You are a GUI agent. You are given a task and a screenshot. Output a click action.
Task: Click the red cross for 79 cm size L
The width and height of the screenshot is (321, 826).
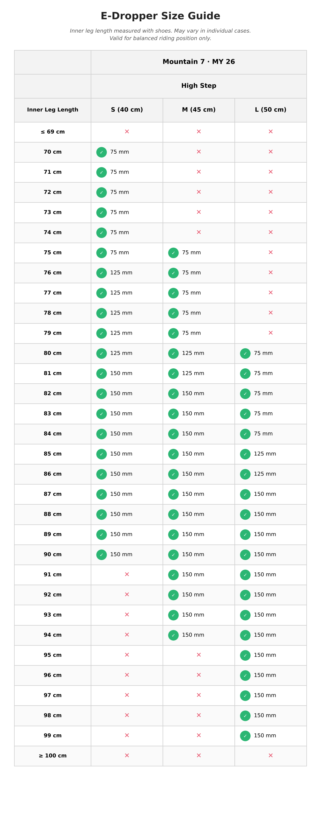(x=271, y=333)
